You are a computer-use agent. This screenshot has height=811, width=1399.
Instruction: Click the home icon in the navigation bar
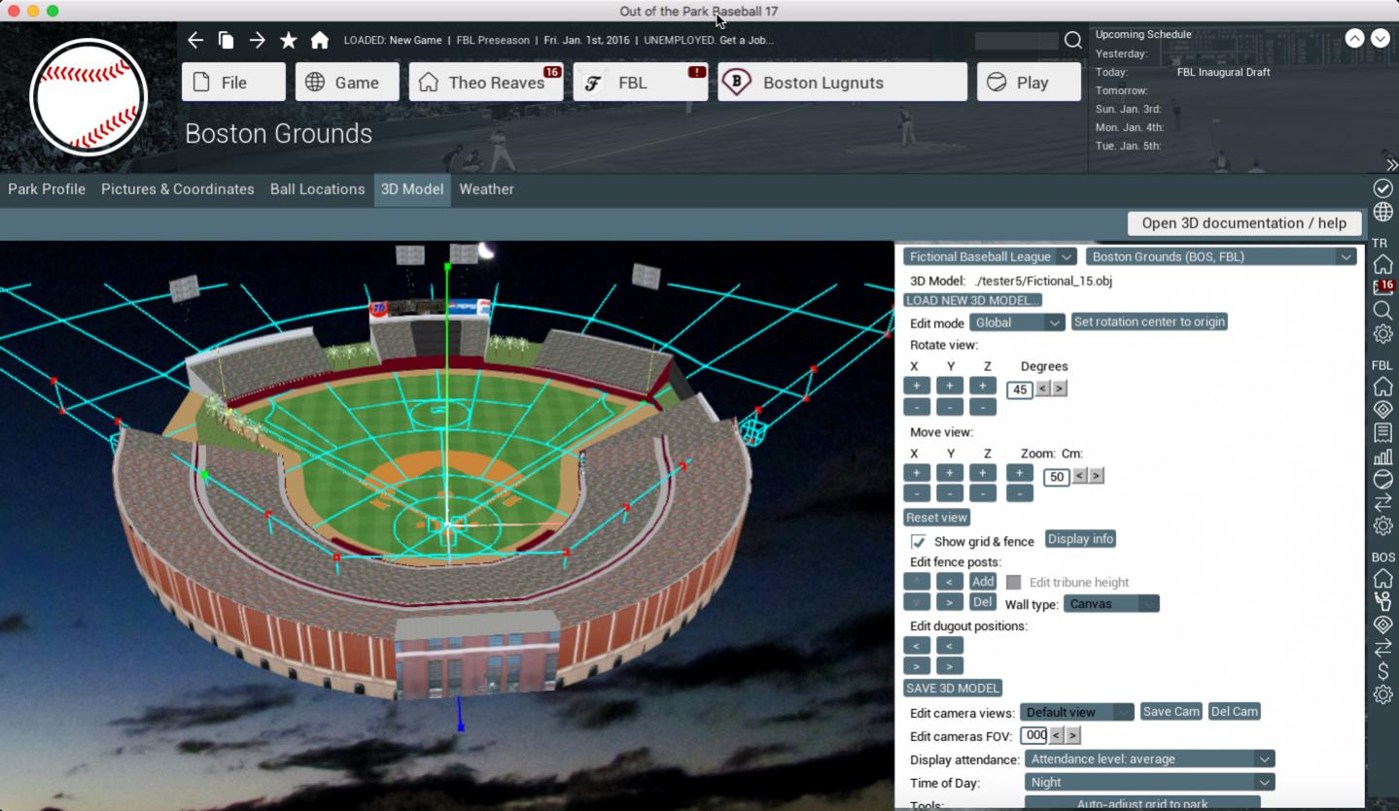319,40
